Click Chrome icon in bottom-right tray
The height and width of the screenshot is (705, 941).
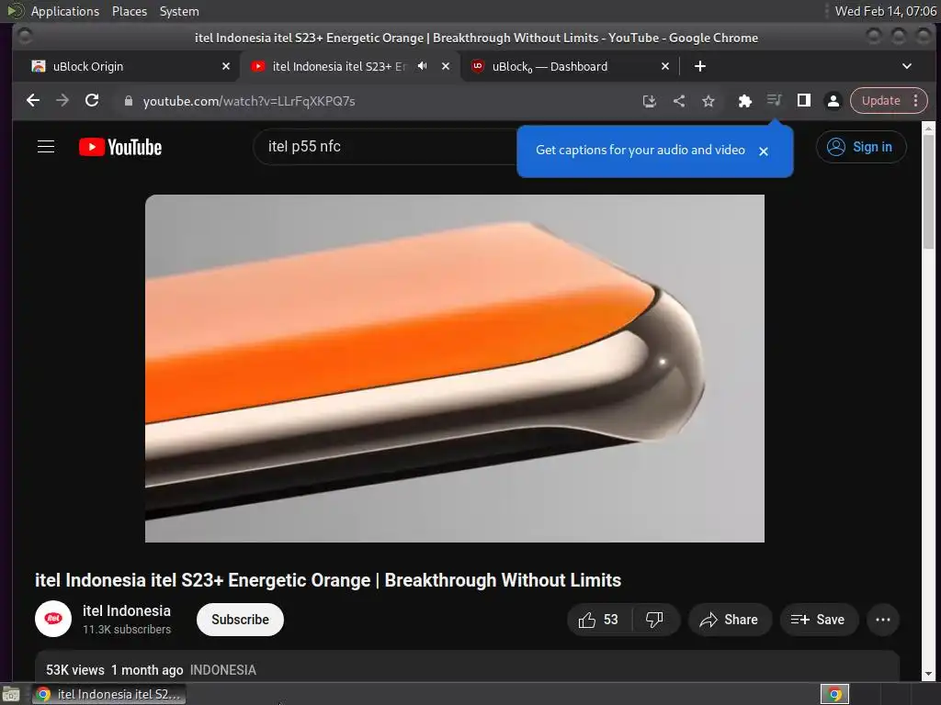click(834, 694)
